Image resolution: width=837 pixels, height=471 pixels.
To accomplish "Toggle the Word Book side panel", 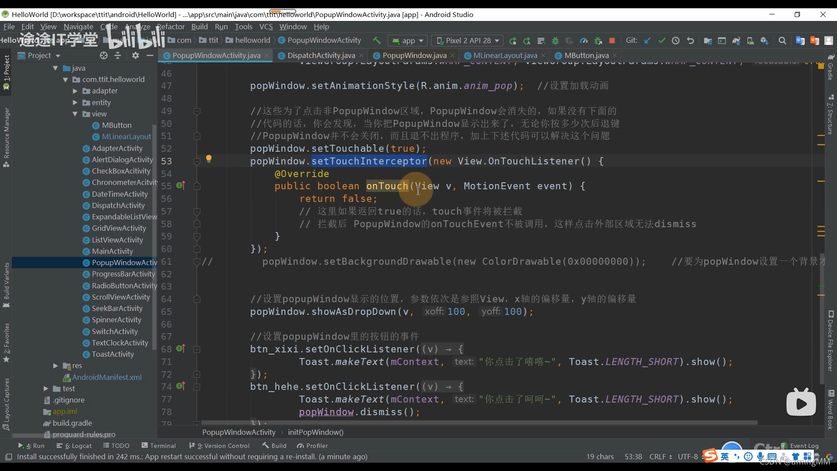I will pos(831,410).
